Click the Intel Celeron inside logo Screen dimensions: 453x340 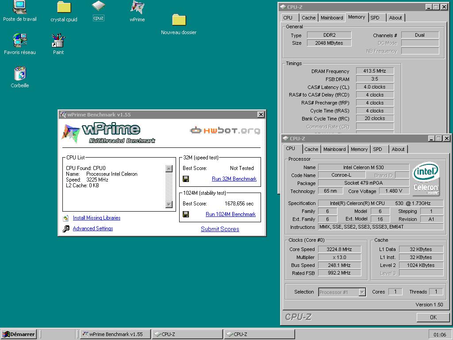click(426, 178)
